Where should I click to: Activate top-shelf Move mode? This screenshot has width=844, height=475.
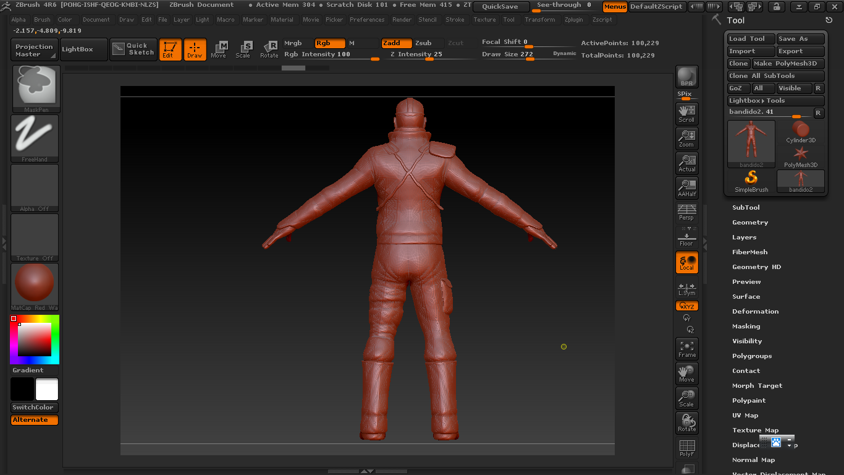click(x=219, y=49)
